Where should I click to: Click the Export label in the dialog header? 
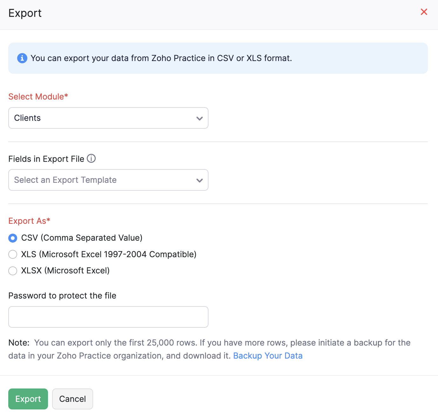pyautogui.click(x=25, y=13)
